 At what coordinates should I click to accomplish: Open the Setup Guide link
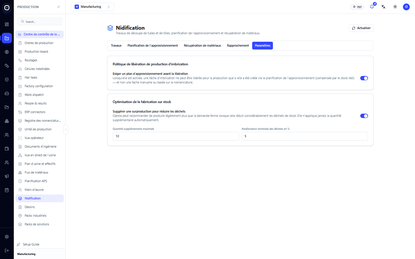31,244
